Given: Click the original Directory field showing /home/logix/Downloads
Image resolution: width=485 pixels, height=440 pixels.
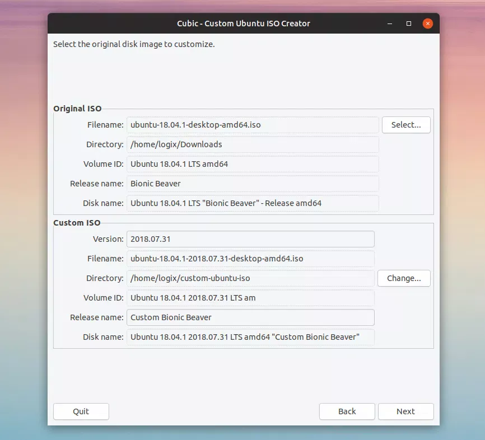Looking at the screenshot, I should [253, 144].
